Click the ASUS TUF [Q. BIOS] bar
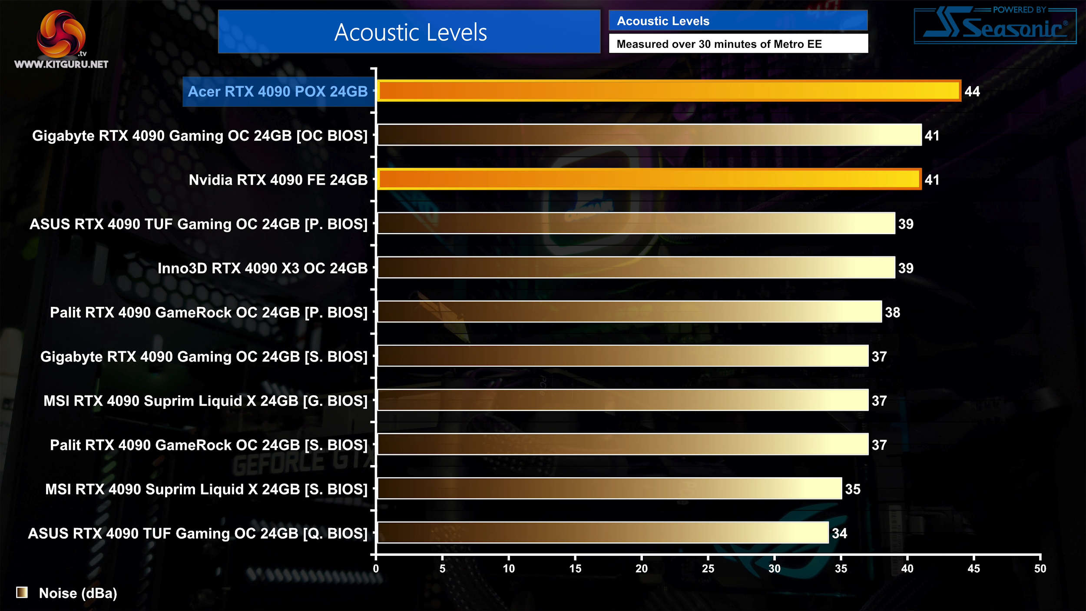This screenshot has height=611, width=1086. click(603, 533)
